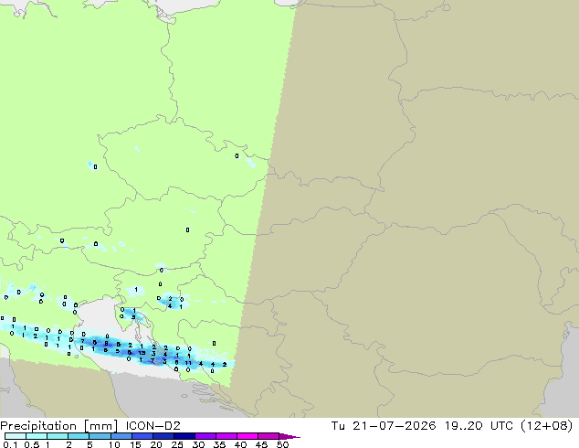
Task: Select the '(12+08)' forecast offset text
Action: [x=546, y=426]
